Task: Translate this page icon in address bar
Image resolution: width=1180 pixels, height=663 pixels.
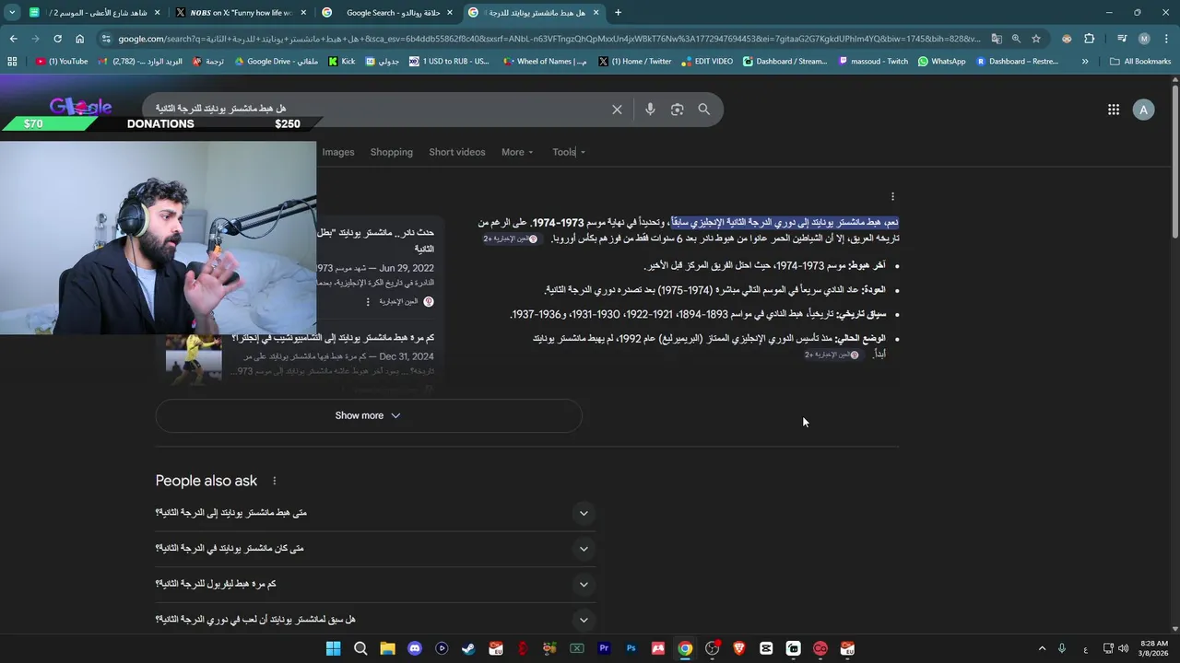Action: coord(997,39)
